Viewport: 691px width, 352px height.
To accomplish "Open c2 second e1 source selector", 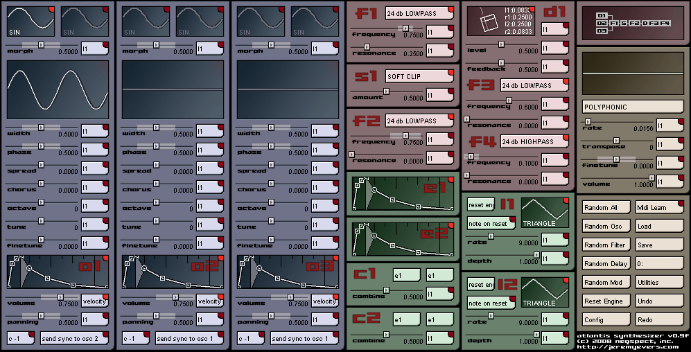I will [440, 320].
